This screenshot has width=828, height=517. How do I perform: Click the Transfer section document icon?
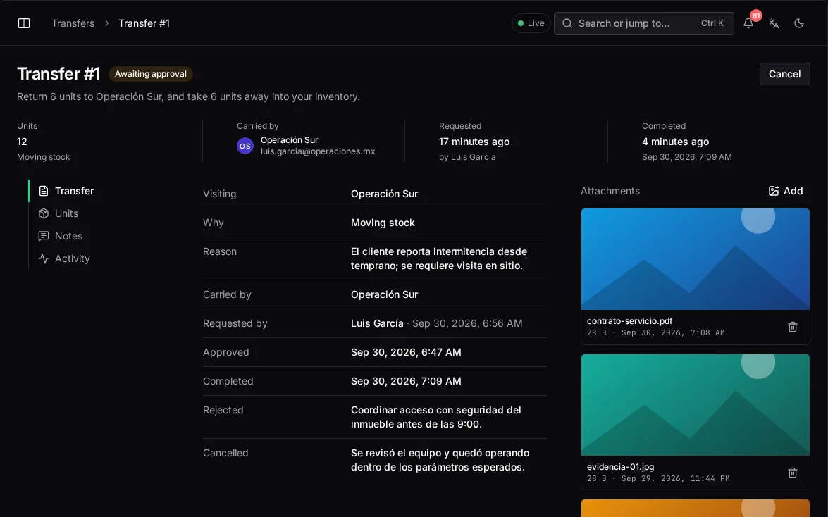pos(44,191)
